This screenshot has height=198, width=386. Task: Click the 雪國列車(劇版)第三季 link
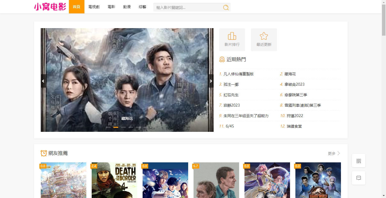coord(302,105)
